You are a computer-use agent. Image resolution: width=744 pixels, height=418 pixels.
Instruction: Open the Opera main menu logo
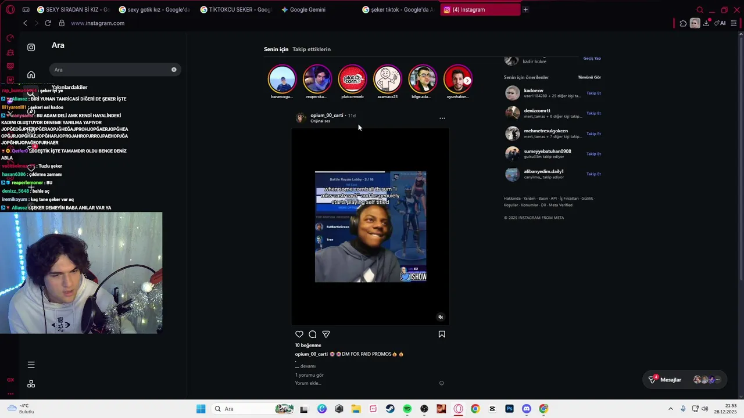10,10
